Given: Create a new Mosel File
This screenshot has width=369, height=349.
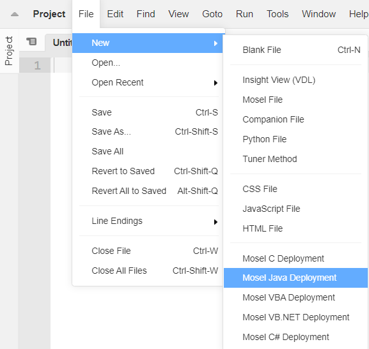Looking at the screenshot, I should [295, 100].
